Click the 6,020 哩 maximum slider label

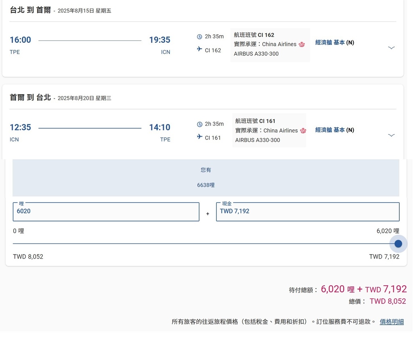click(388, 231)
